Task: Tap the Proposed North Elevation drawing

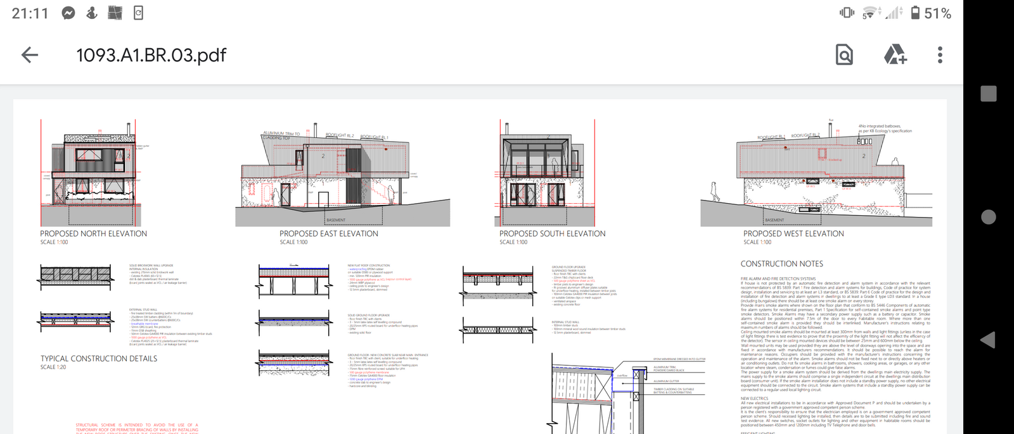Action: pos(95,172)
